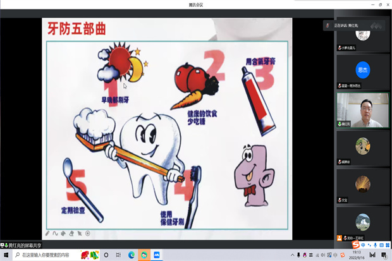Viewport: 392px width, 261px height.
Task: Toggle Chinese/English mode on the Sogou bar
Action: 363,245
